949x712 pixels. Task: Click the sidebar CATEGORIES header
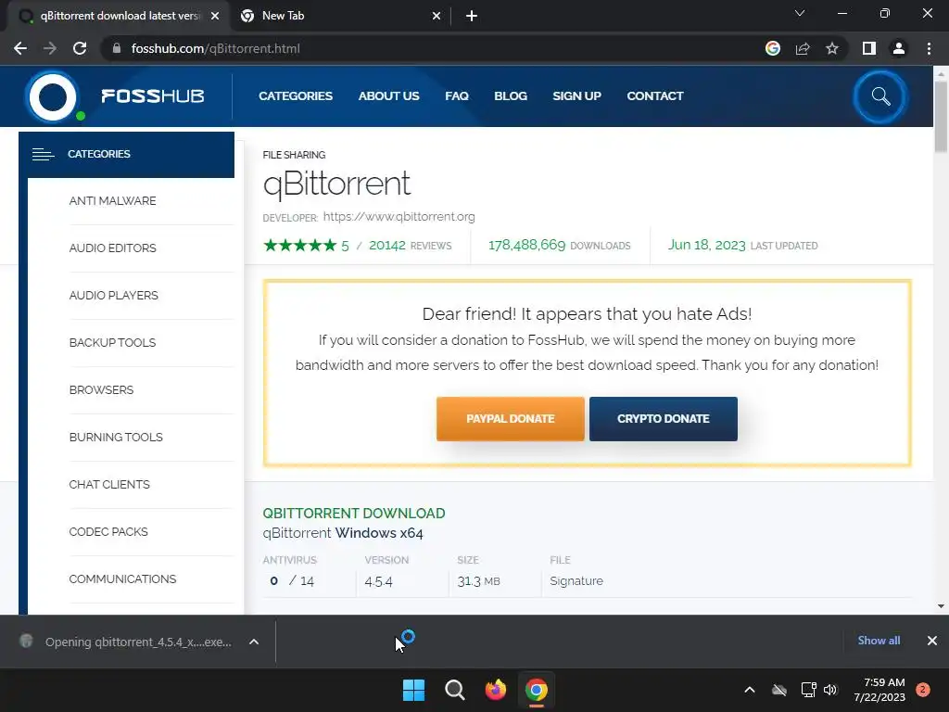pos(126,155)
